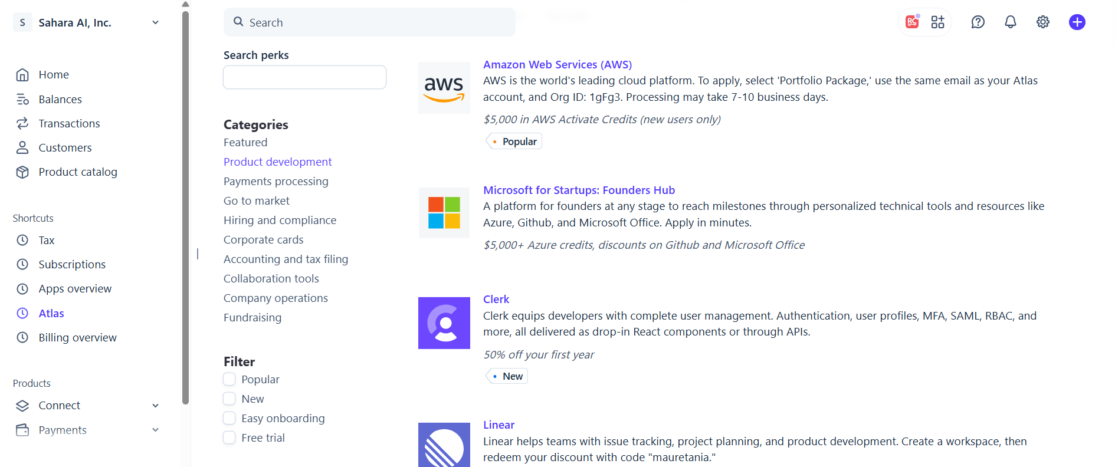Open the help question mark icon
The width and height of the screenshot is (1115, 467).
click(978, 22)
